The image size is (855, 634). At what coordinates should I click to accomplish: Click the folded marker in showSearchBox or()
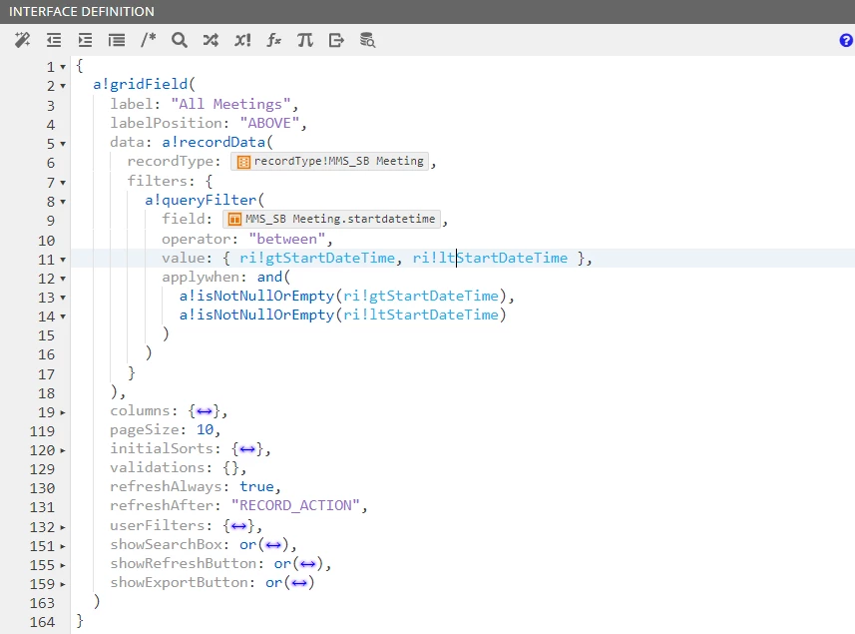(273, 545)
